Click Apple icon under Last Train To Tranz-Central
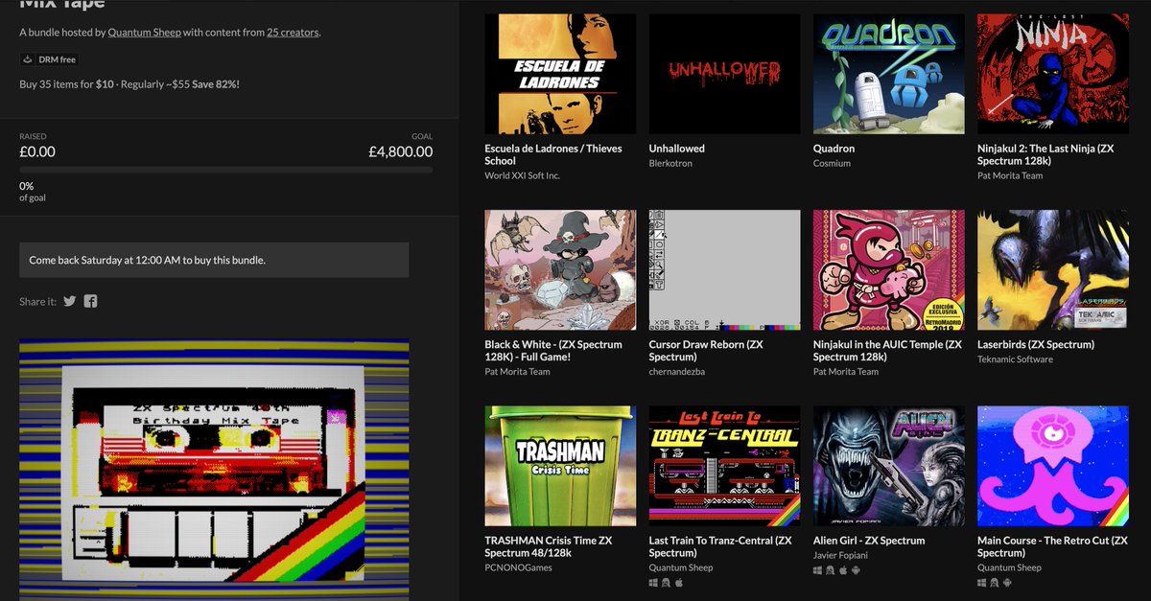Screen dimensions: 1151x601 [x=678, y=582]
